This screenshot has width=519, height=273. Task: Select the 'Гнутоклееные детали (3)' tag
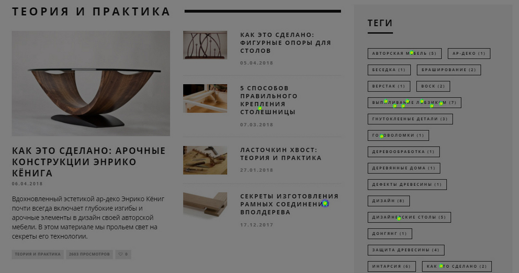[x=410, y=119]
